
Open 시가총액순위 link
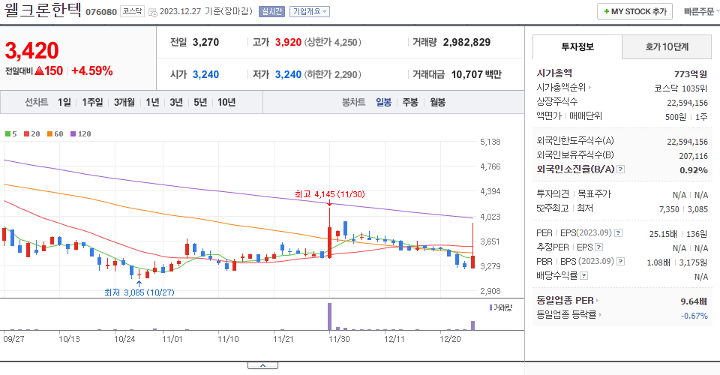[x=563, y=87]
